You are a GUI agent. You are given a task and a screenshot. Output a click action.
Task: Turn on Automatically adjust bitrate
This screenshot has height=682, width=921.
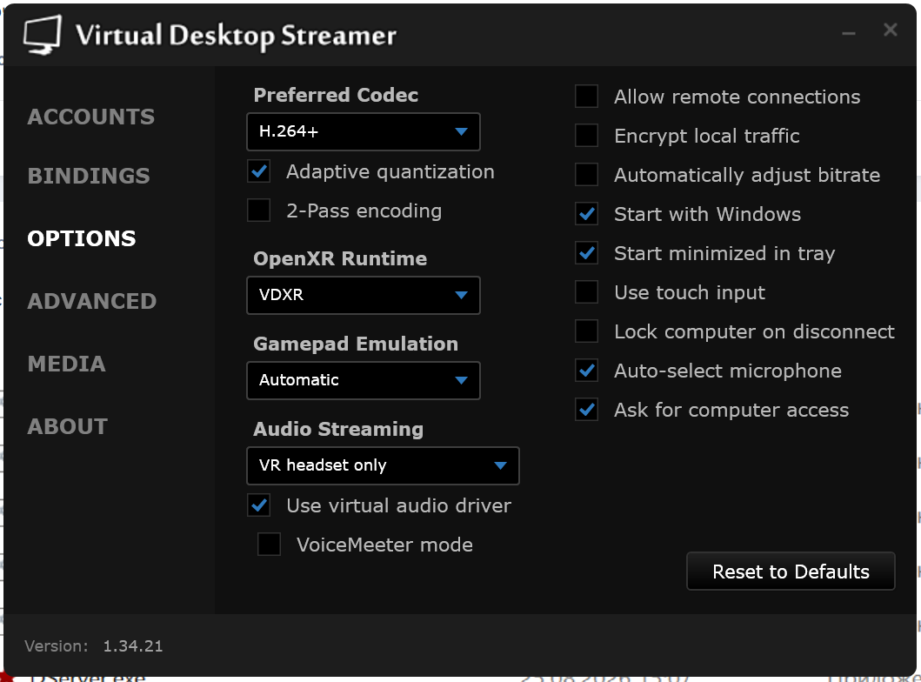point(587,175)
